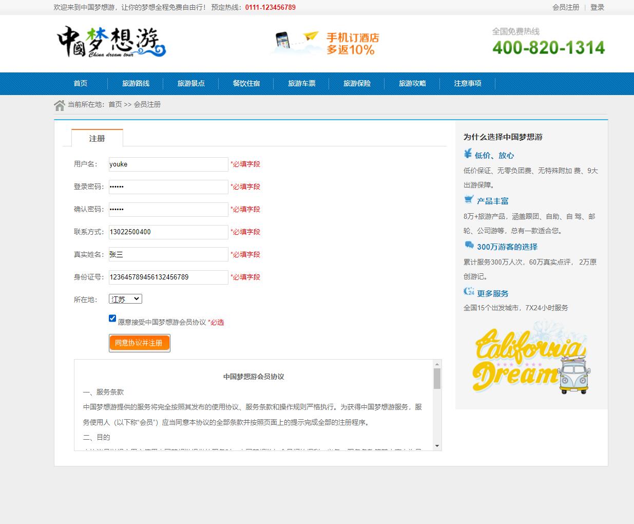Click the 会员注册 link in the top bar

(x=566, y=7)
